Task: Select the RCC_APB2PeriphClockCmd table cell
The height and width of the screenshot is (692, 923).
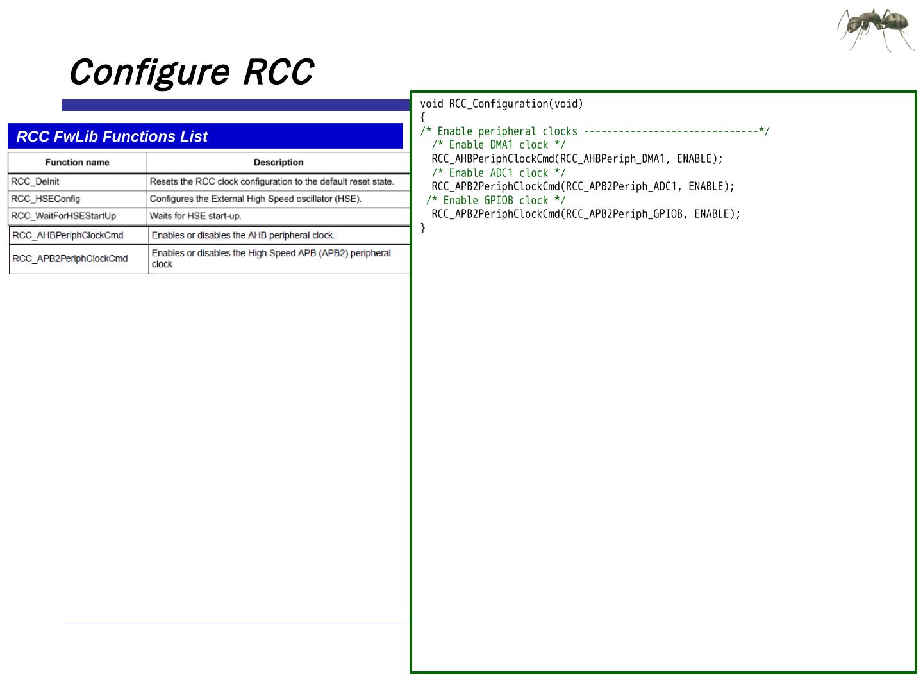Action: [x=79, y=259]
